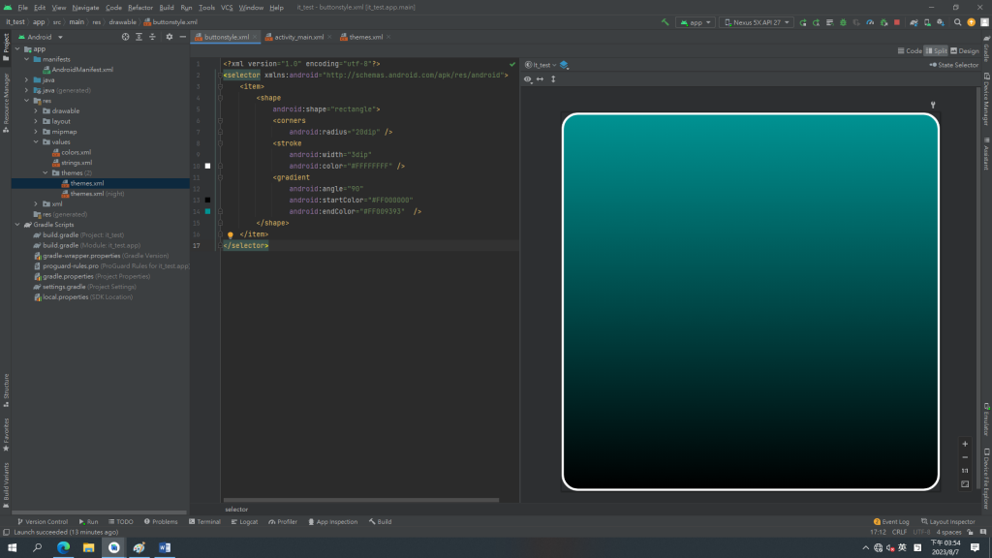Toggle the State Selector in preview
The height and width of the screenshot is (558, 992).
pyautogui.click(x=954, y=65)
